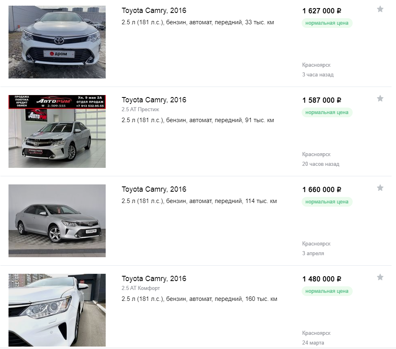Open white Camry Комфорт photo
The image size is (396, 349).
tap(57, 310)
